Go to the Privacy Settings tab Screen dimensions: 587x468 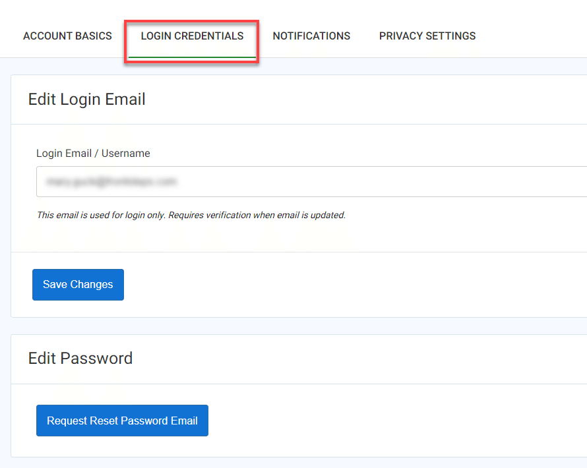click(427, 36)
